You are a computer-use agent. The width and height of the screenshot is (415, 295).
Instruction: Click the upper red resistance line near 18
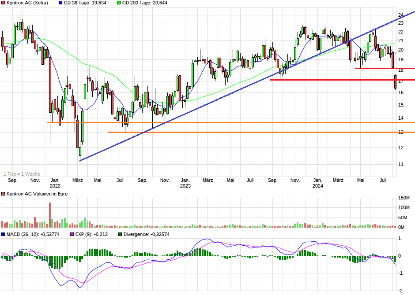[x=380, y=69]
